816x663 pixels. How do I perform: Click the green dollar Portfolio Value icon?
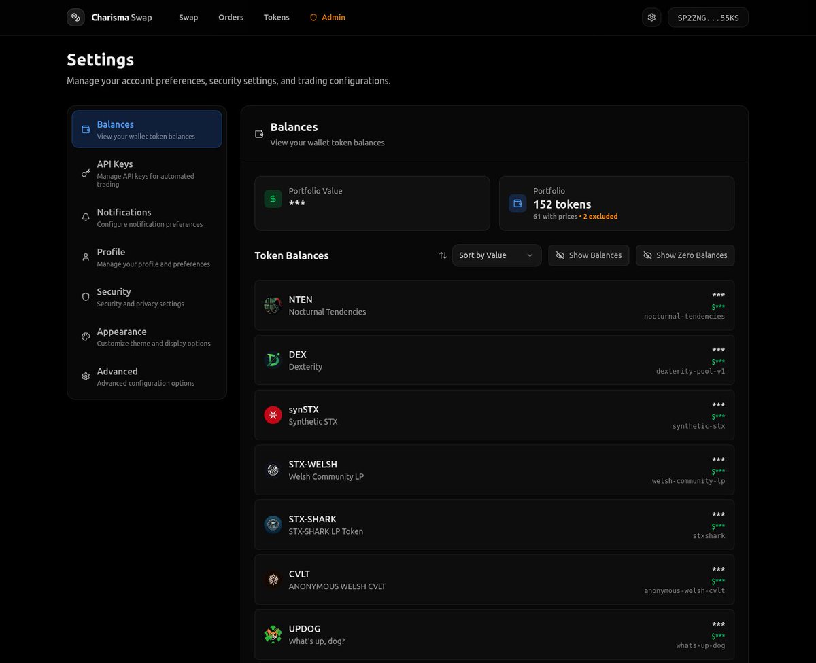(273, 198)
